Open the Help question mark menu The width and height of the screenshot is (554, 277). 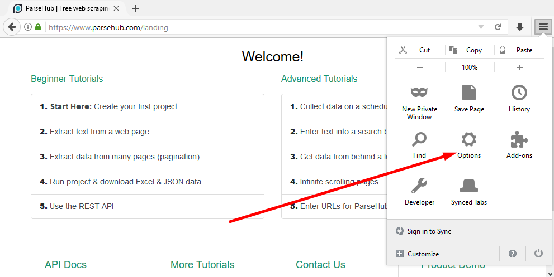pyautogui.click(x=513, y=254)
